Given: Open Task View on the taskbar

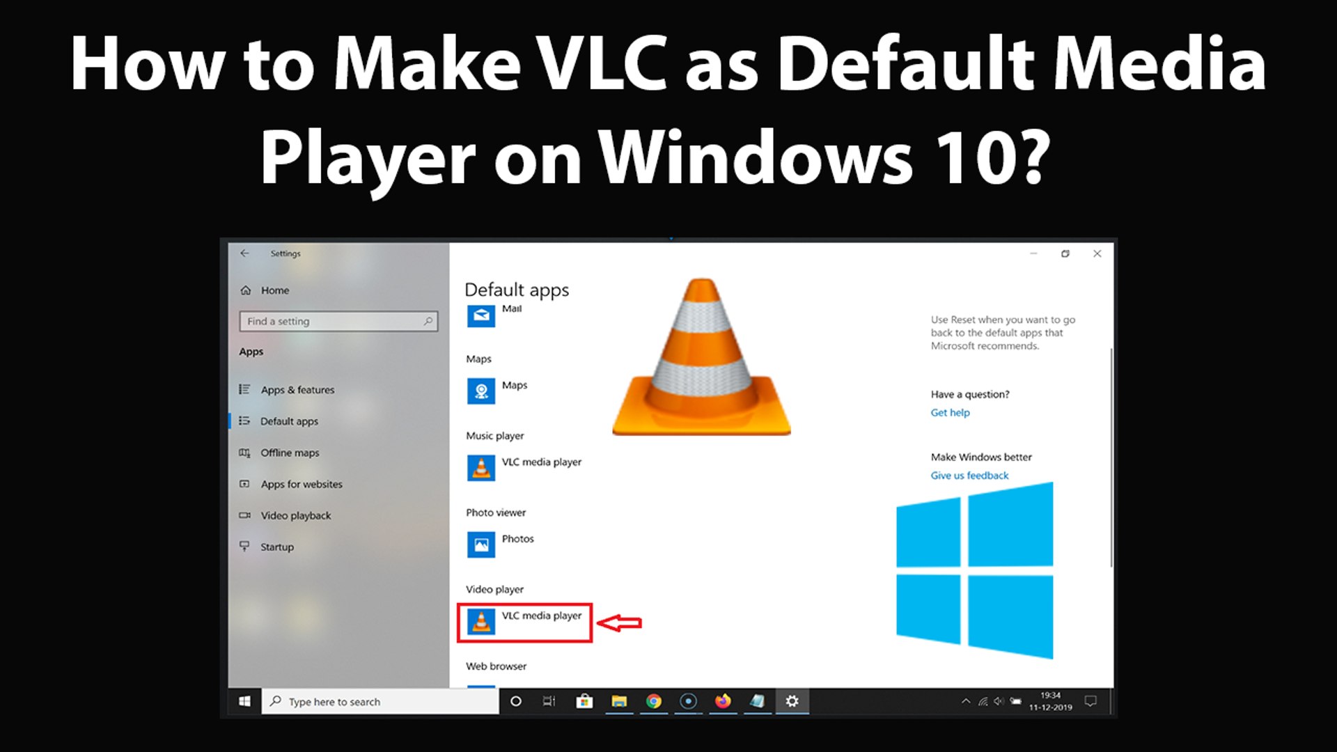Looking at the screenshot, I should (x=549, y=701).
